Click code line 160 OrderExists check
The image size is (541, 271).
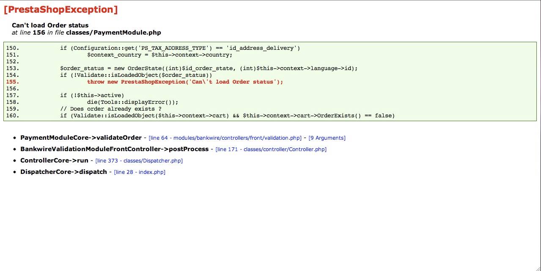(227, 116)
